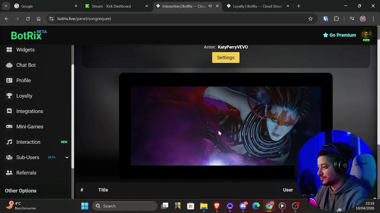Image resolution: width=380 pixels, height=213 pixels.
Task: Open Task View from the taskbar
Action: click(x=165, y=206)
